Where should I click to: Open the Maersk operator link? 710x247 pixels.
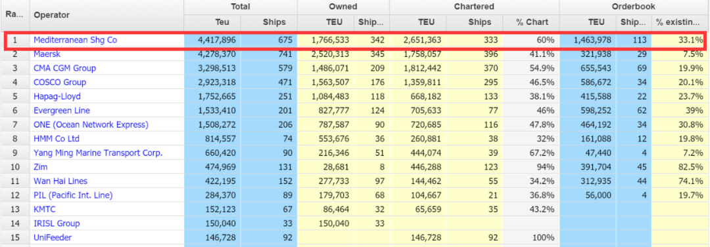tap(47, 54)
